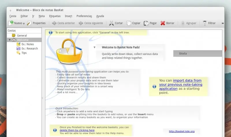Click the Cortar scissors icon
Viewport: 231px width, 137px height.
111,23
